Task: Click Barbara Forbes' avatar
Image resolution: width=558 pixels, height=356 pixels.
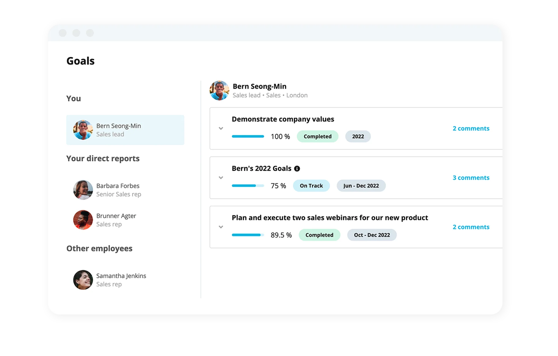Action: pyautogui.click(x=83, y=190)
